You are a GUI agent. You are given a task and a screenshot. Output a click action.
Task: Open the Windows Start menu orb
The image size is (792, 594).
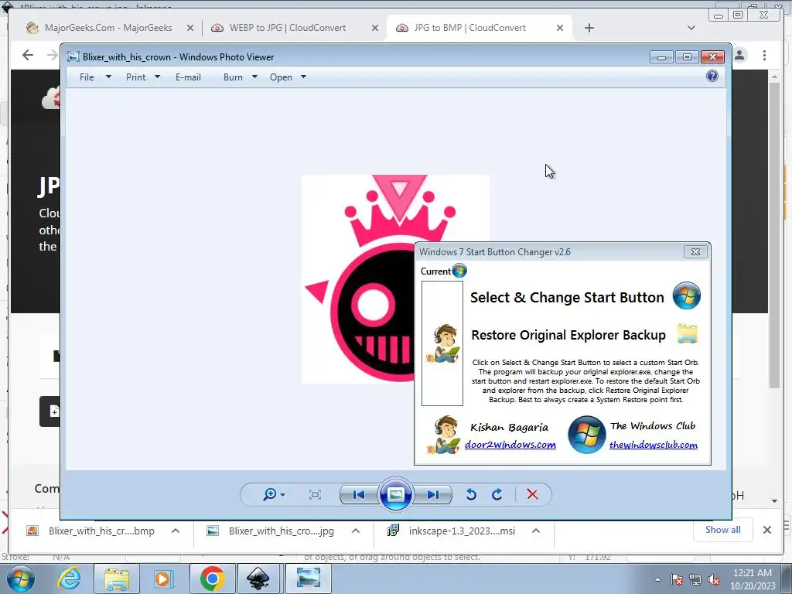[19, 579]
